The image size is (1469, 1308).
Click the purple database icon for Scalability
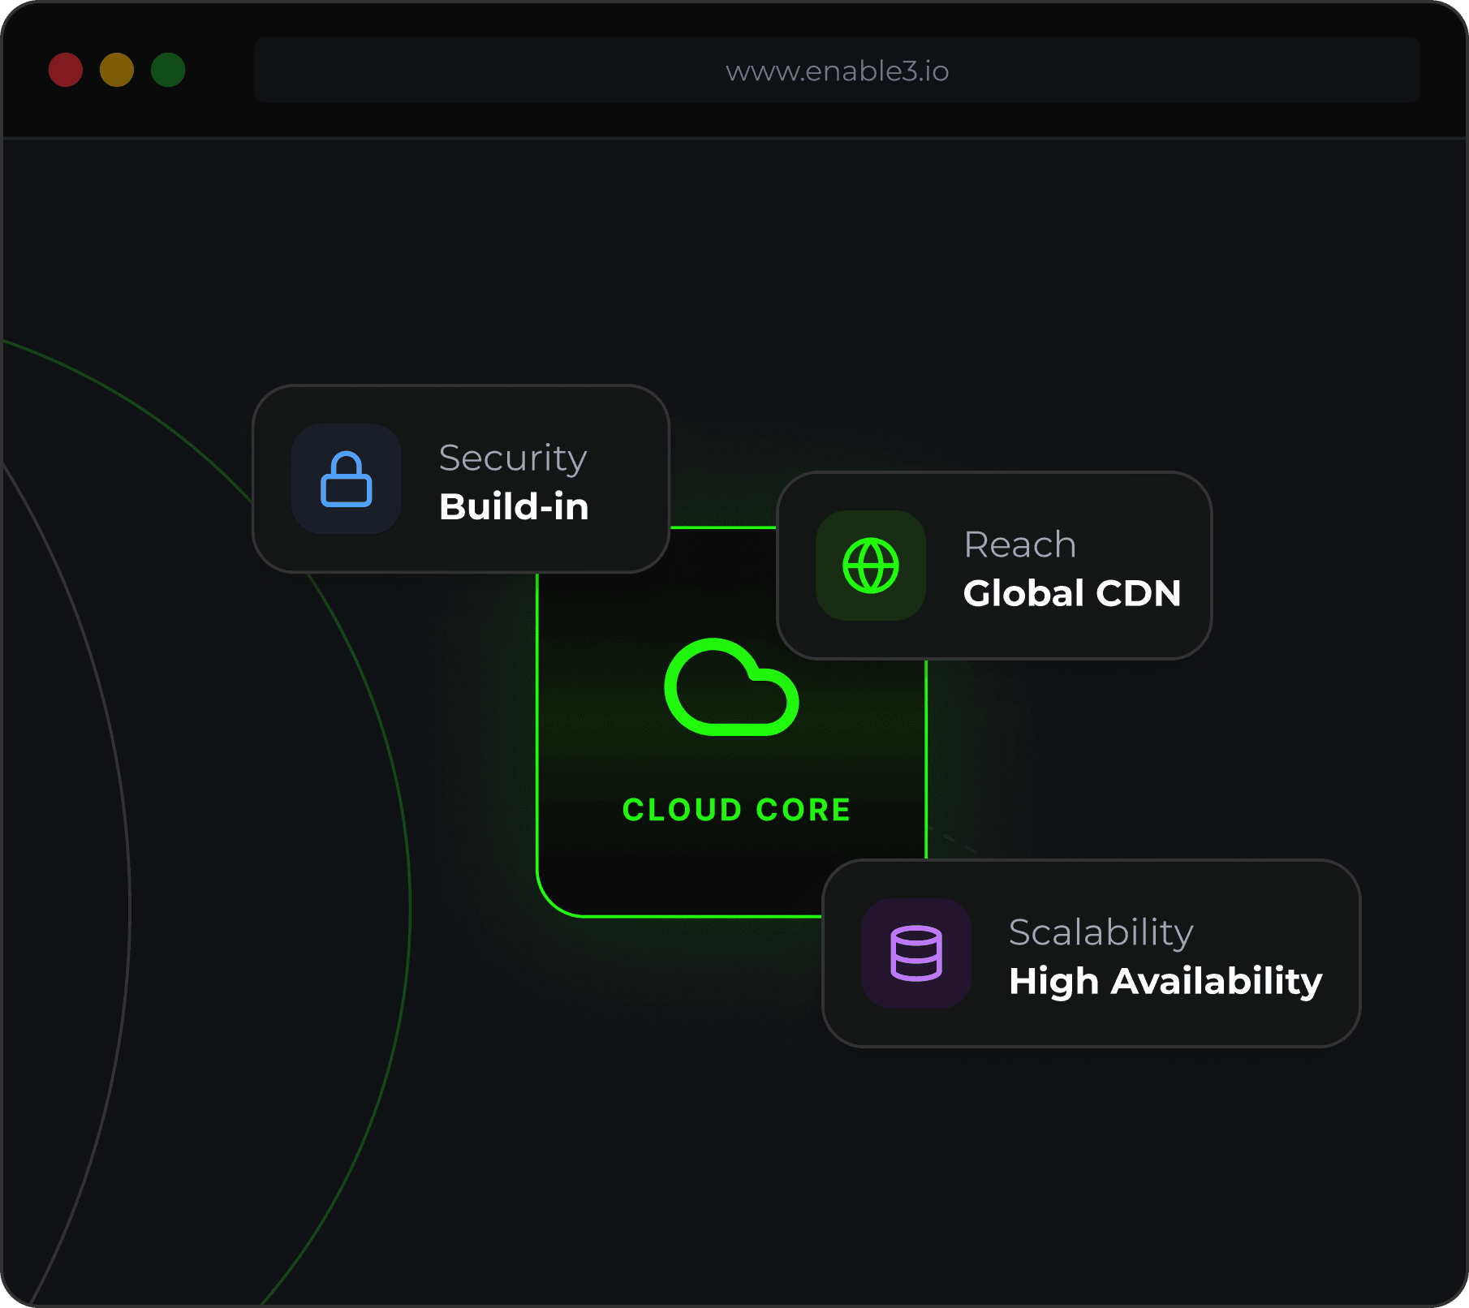tap(916, 953)
